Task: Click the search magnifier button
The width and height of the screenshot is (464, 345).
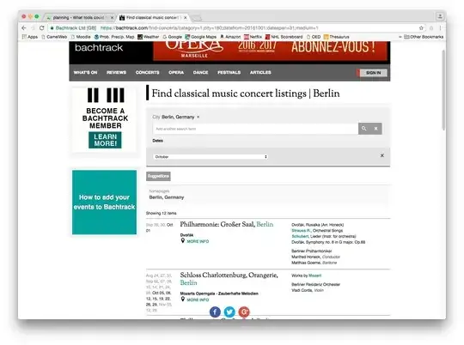Action: [364, 129]
